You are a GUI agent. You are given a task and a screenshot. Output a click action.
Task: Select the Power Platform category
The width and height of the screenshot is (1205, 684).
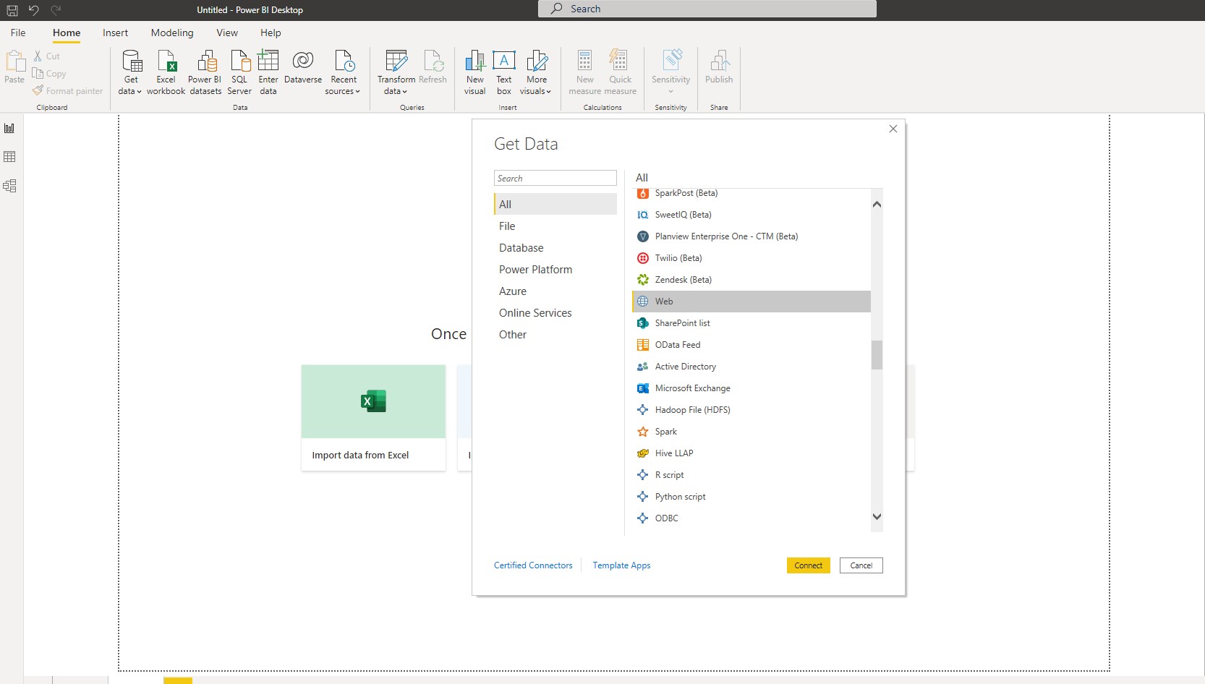pyautogui.click(x=555, y=270)
